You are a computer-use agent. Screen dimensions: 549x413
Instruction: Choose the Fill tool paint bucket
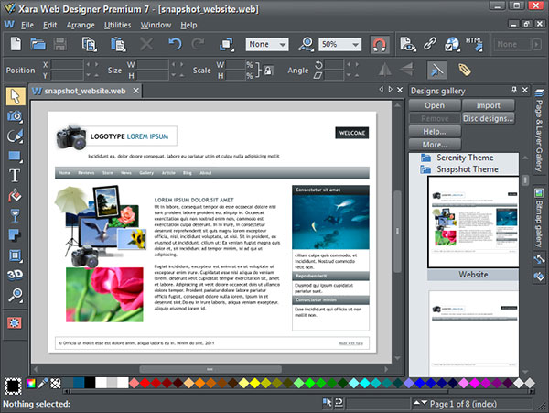15,195
